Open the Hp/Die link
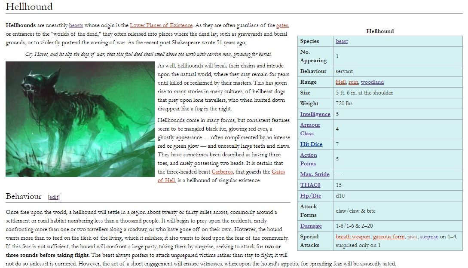Image resolution: width=468 pixels, height=268 pixels. [x=311, y=196]
